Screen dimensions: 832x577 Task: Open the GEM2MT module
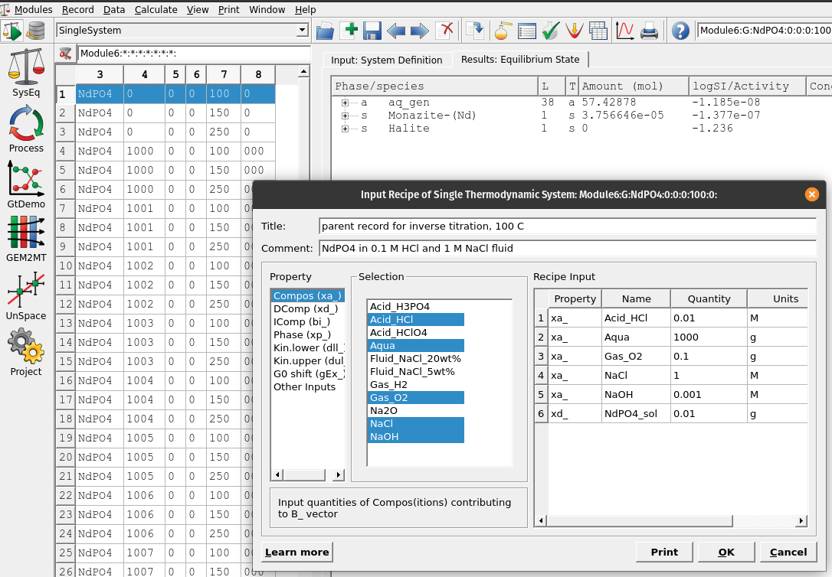[26, 239]
